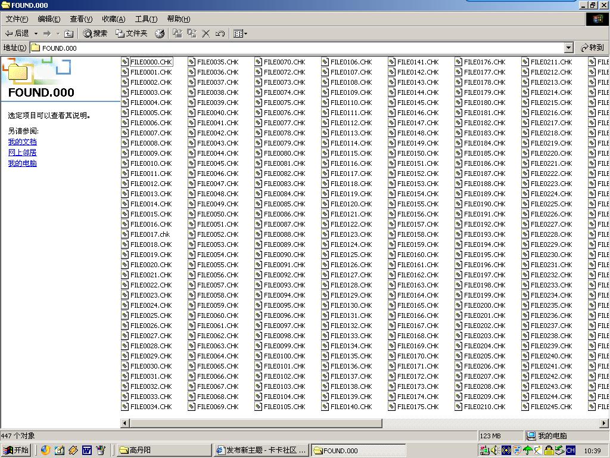Expand the address bar dropdown arrow
The height and width of the screenshot is (458, 610).
tap(569, 48)
